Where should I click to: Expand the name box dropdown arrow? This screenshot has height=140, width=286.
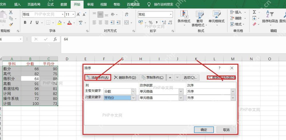pyautogui.click(x=21, y=39)
